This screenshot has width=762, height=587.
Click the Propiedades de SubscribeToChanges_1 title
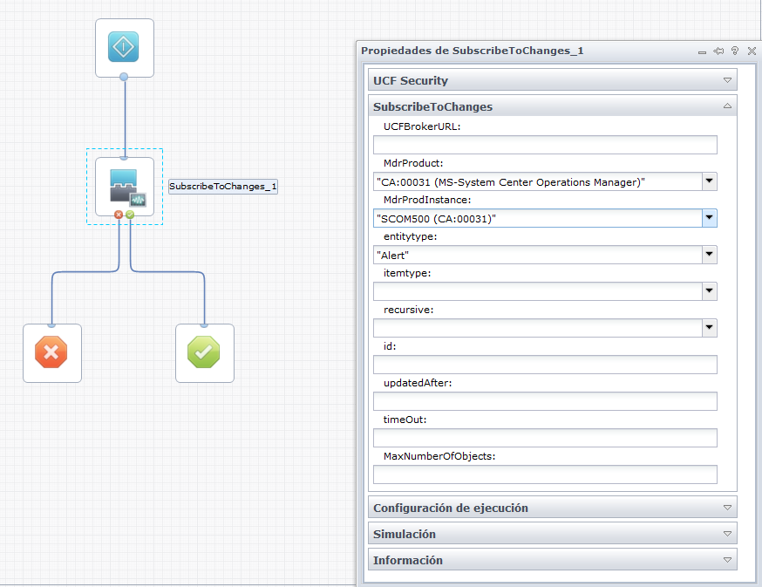pos(472,51)
